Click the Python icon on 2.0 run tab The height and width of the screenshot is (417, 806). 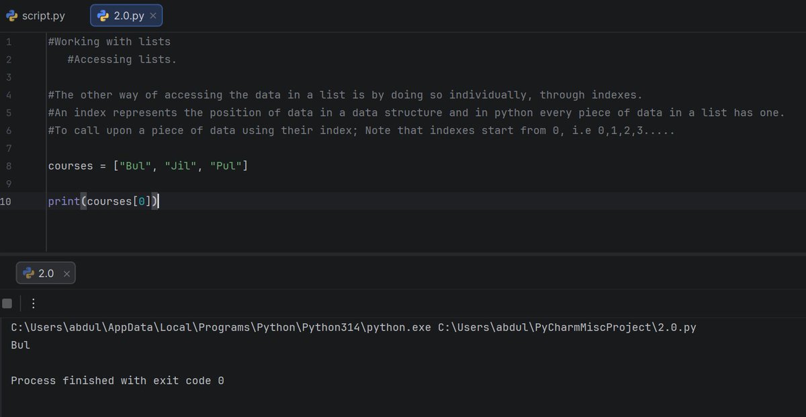(x=28, y=274)
